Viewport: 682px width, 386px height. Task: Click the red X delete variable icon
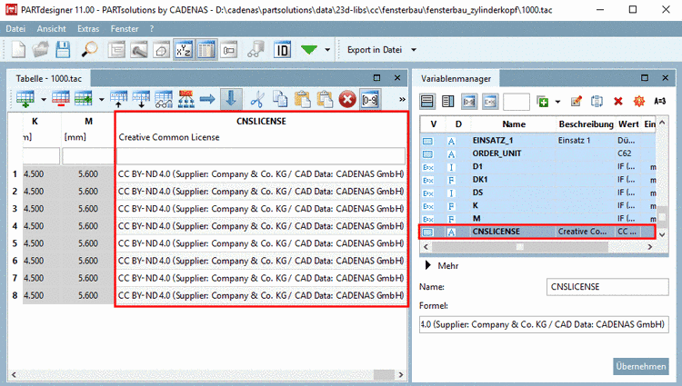[617, 102]
